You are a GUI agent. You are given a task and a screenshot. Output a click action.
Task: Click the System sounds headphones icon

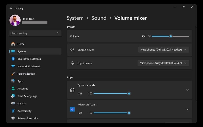(x=72, y=90)
